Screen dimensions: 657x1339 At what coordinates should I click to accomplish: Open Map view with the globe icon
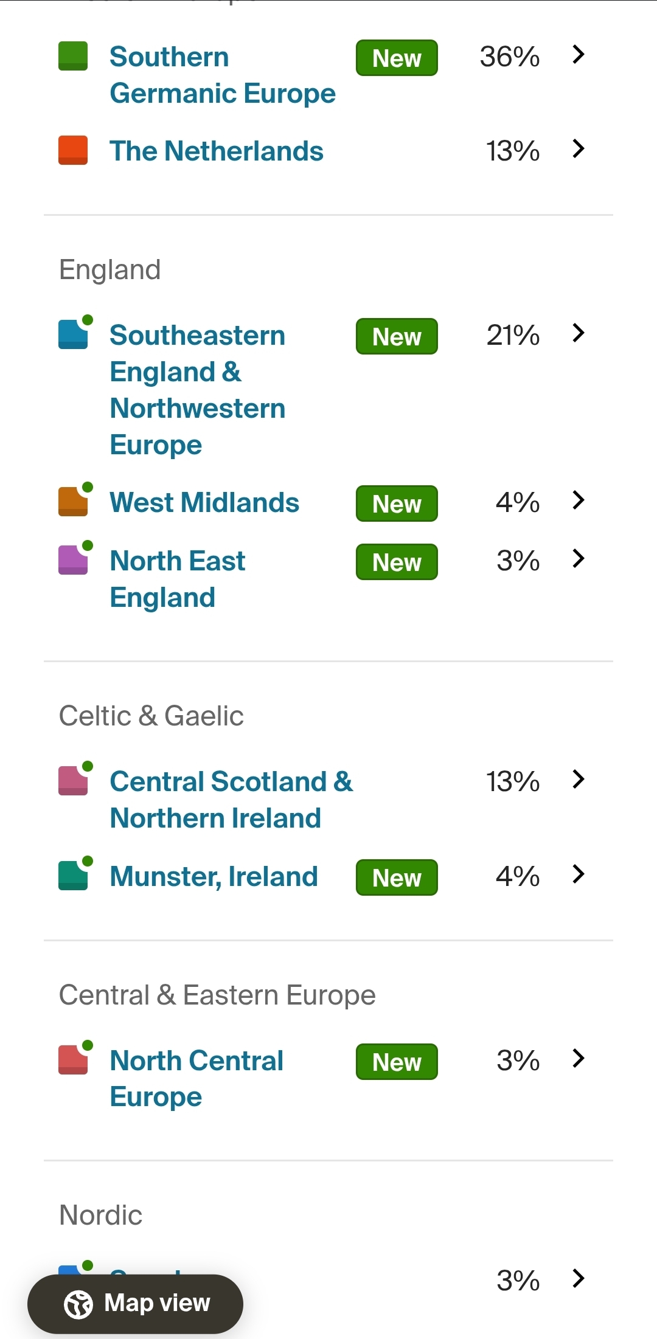click(x=135, y=1304)
